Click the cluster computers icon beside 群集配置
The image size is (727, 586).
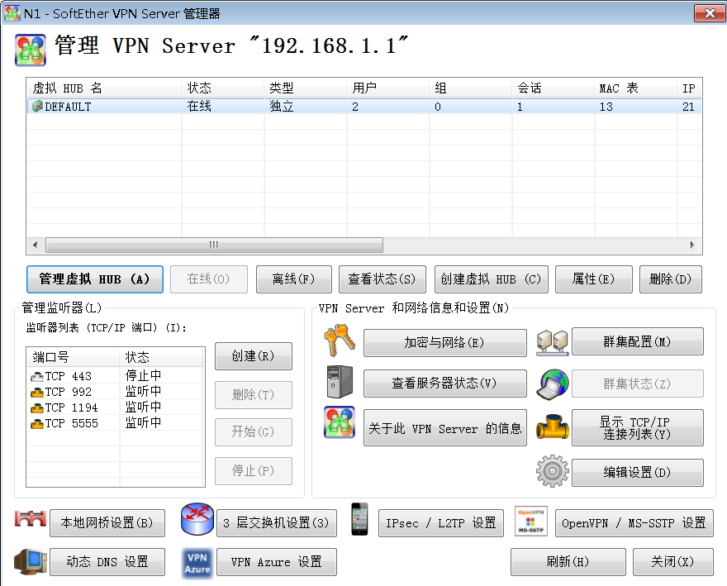click(x=552, y=343)
